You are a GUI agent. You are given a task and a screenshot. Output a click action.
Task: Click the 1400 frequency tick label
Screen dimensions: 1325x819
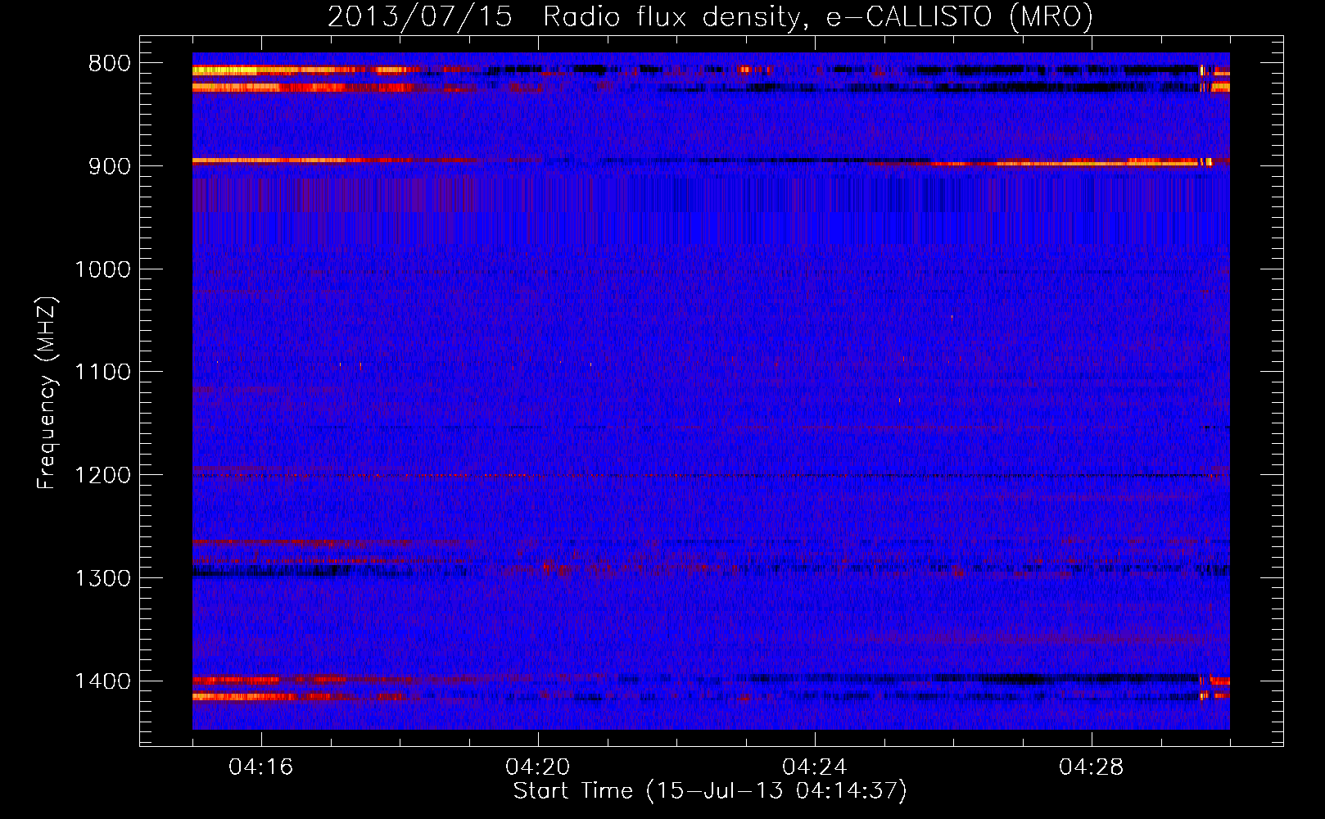coord(103,681)
